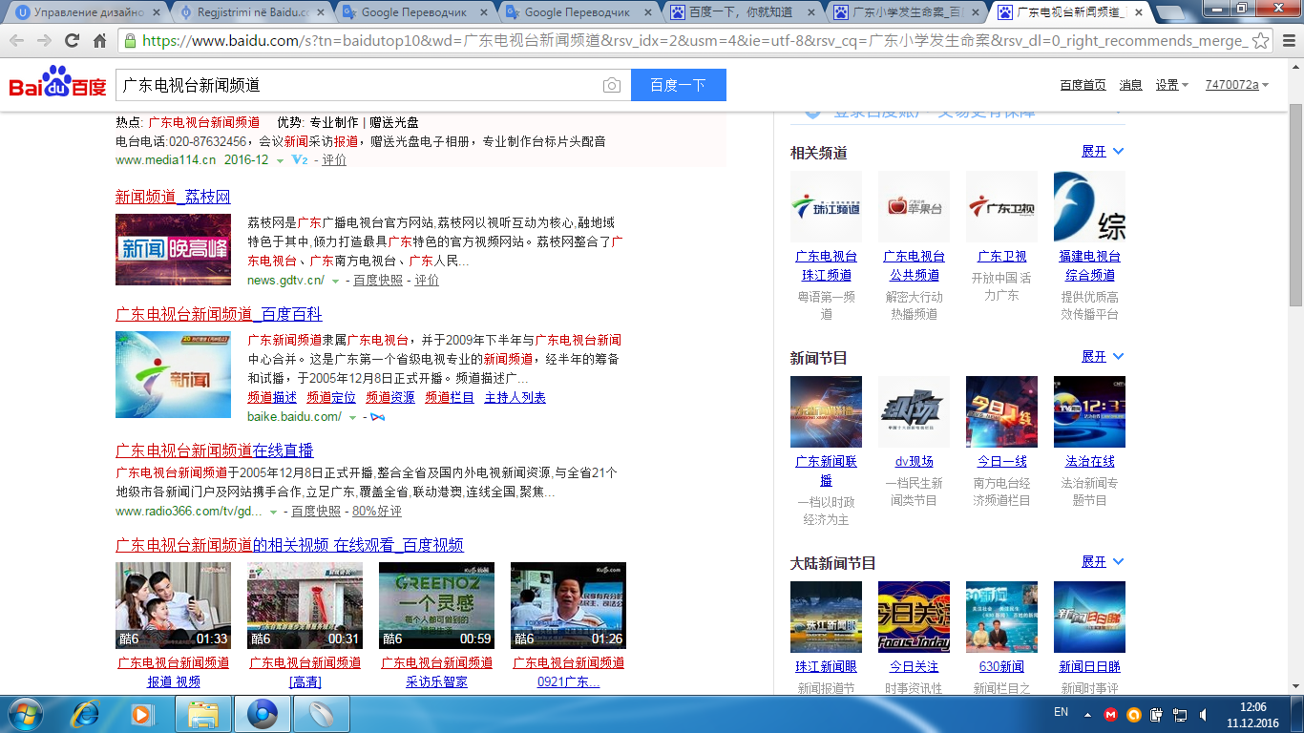Go back using browser back arrow

coord(16,41)
